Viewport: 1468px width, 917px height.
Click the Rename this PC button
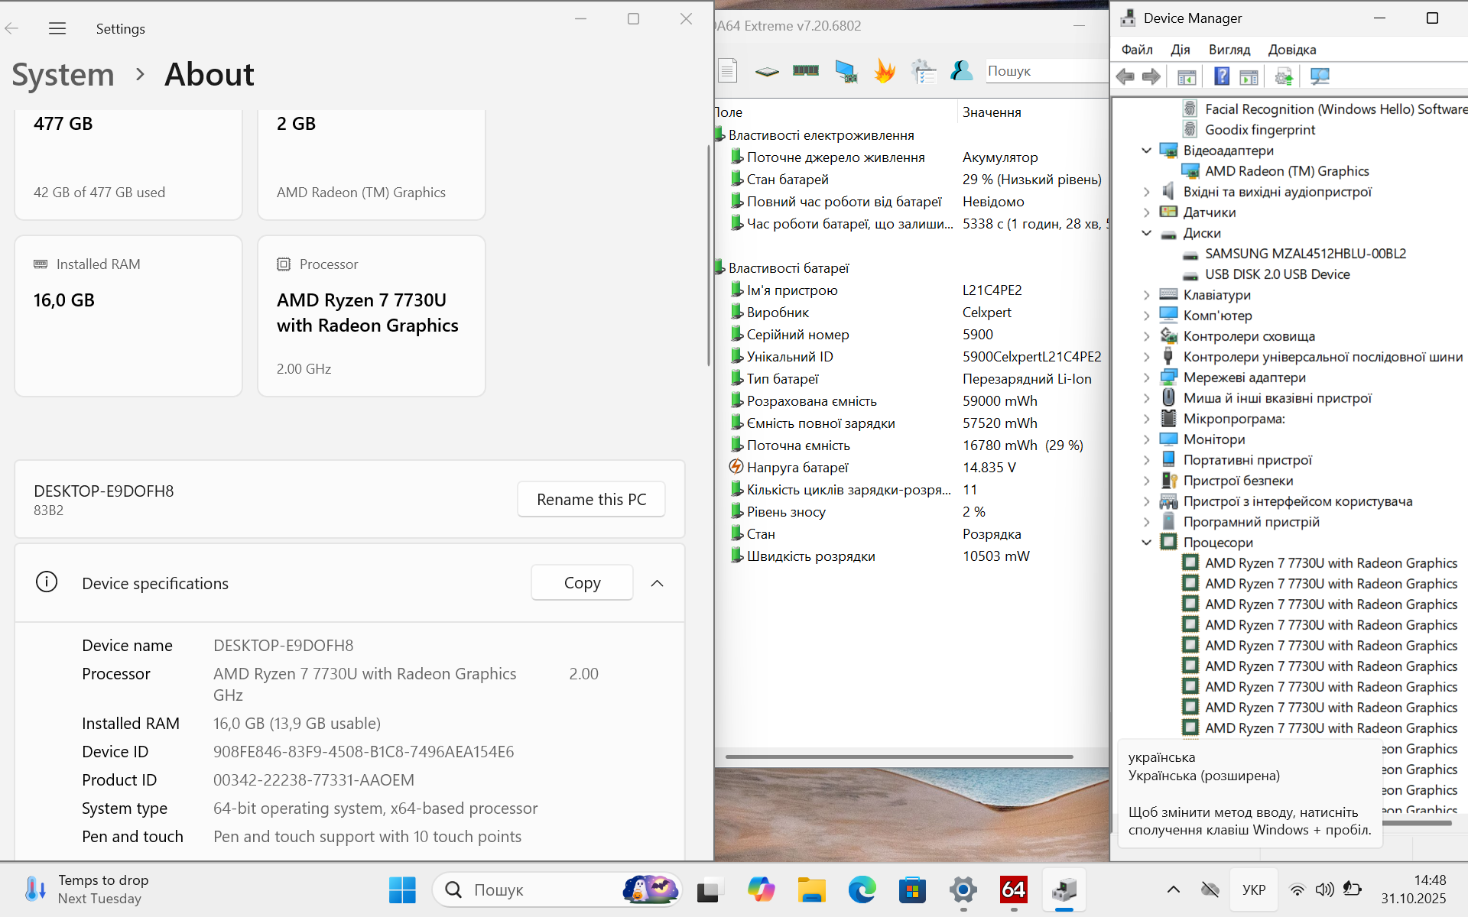coord(591,499)
